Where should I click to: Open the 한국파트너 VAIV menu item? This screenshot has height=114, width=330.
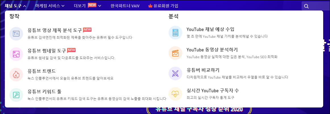pos(125,6)
